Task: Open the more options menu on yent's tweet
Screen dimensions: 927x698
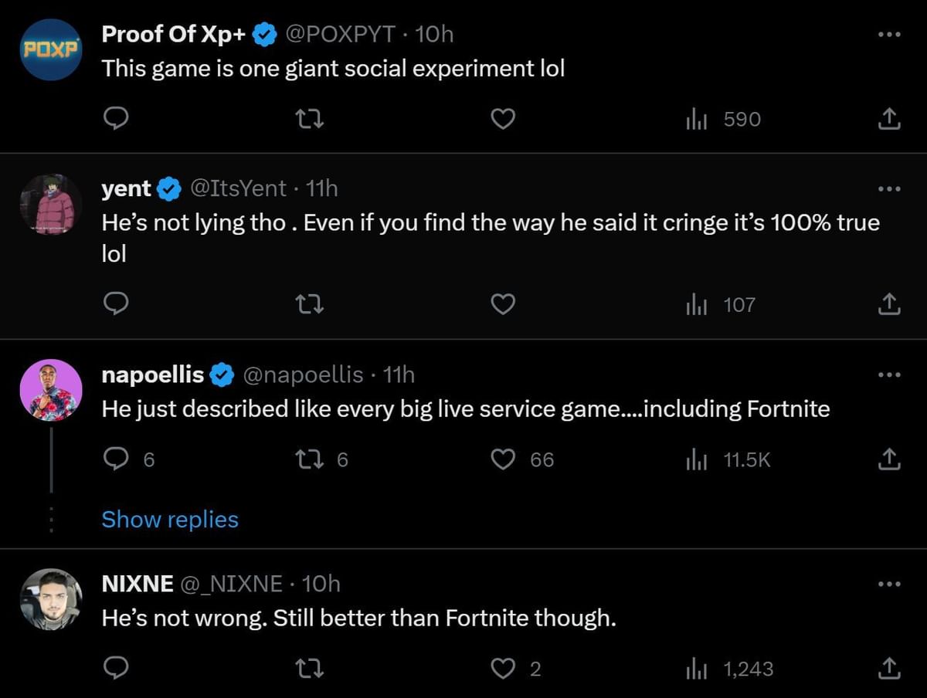Action: [x=889, y=188]
